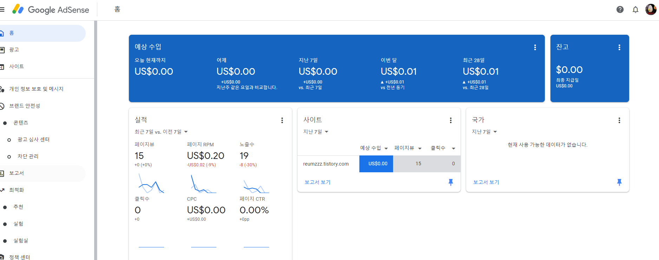Click the 정책 센터 shield icon

tap(2, 257)
